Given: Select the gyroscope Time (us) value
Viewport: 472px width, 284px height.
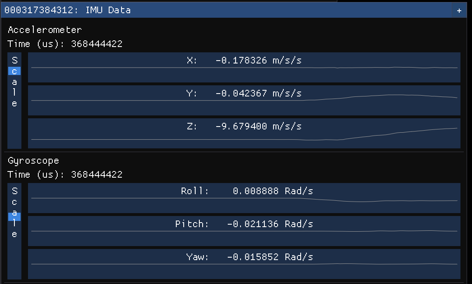Looking at the screenshot, I should [96, 174].
